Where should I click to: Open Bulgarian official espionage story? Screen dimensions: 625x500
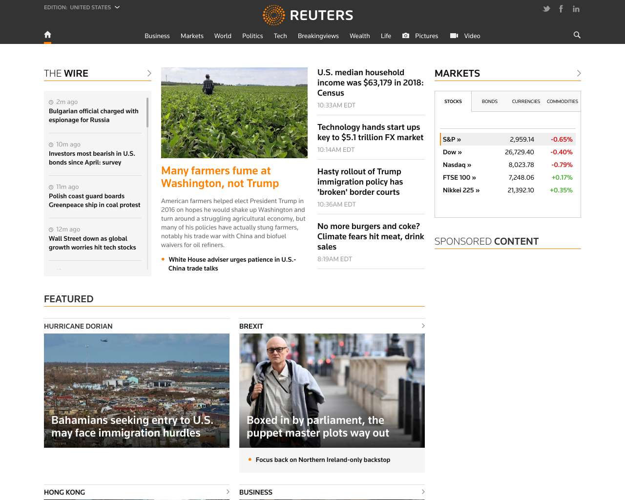point(94,116)
